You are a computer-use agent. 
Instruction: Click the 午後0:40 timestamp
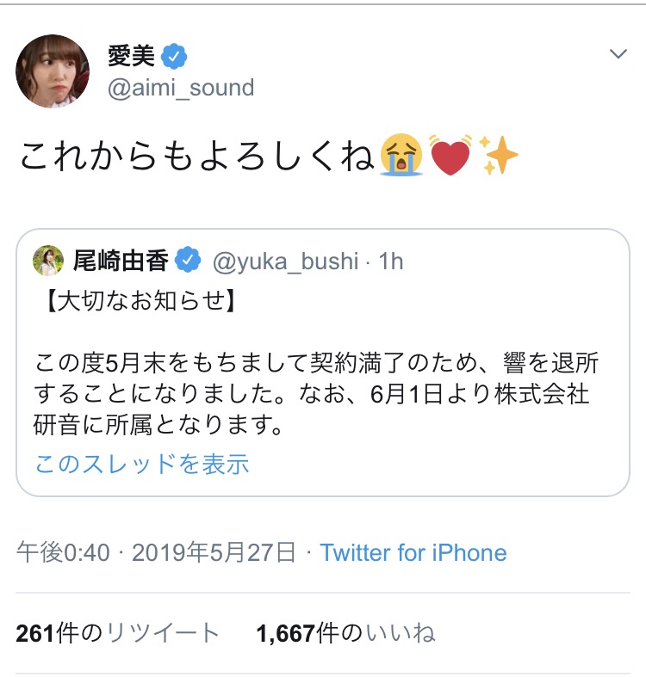pyautogui.click(x=63, y=551)
